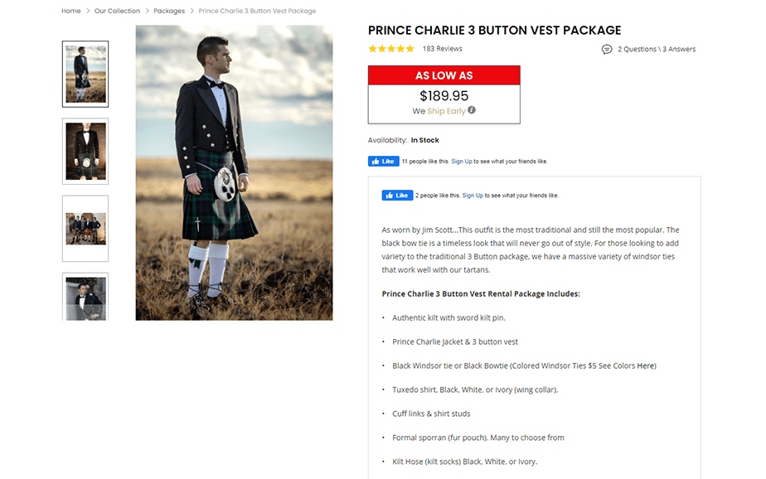Click the red AS LOW AS price banner
The image size is (766, 479).
(x=444, y=75)
